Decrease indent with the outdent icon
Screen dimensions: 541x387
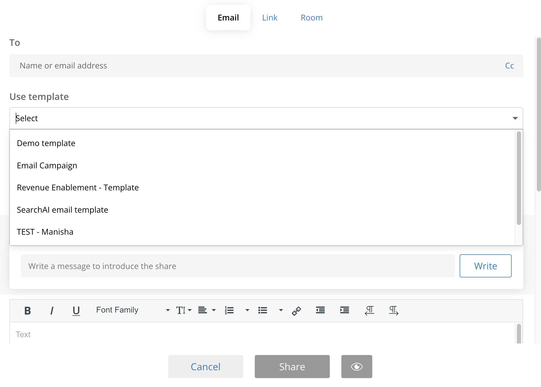point(320,310)
